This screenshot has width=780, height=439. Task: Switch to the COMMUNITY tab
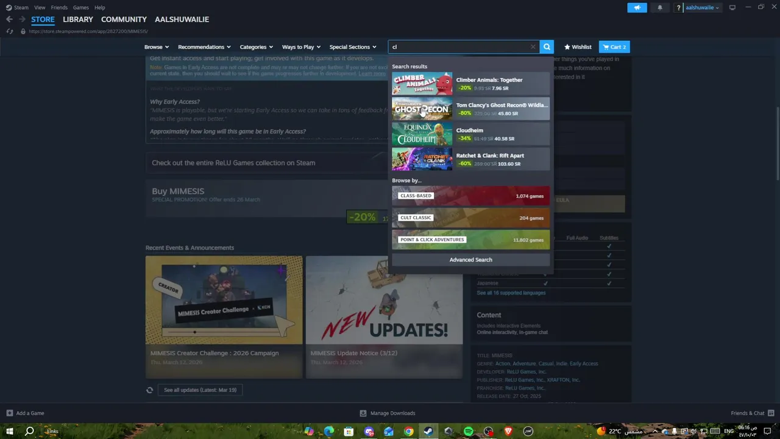(x=124, y=20)
